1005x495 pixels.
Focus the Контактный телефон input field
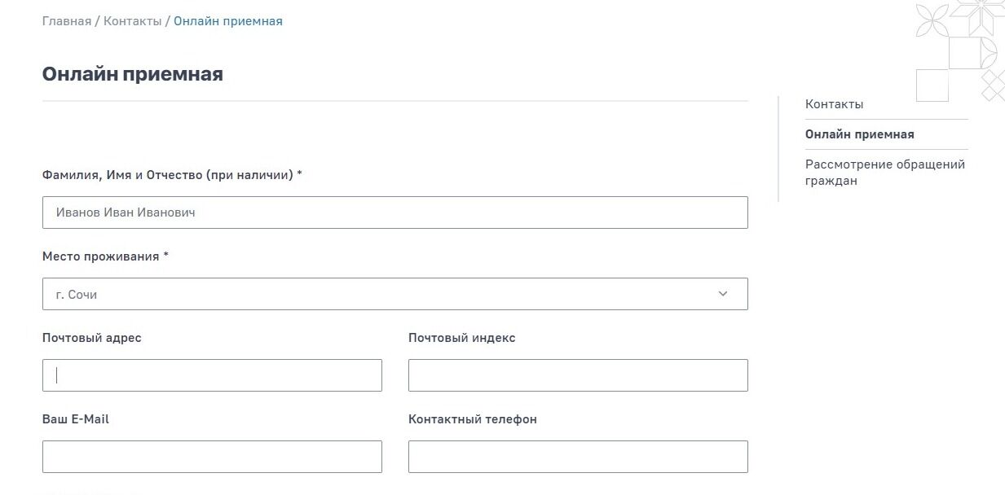pos(578,457)
